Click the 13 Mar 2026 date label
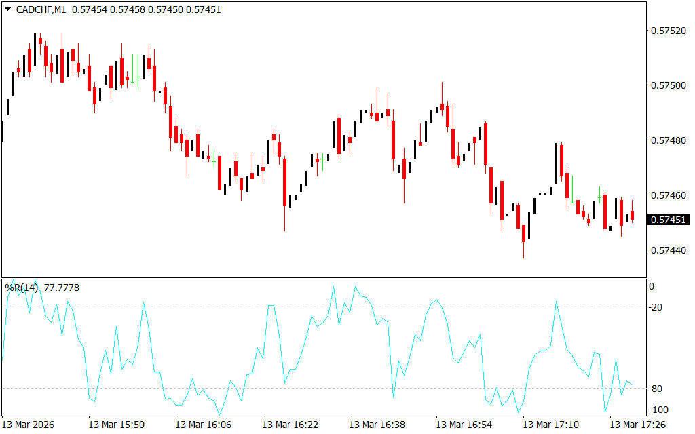This screenshot has height=434, width=695. click(x=29, y=425)
